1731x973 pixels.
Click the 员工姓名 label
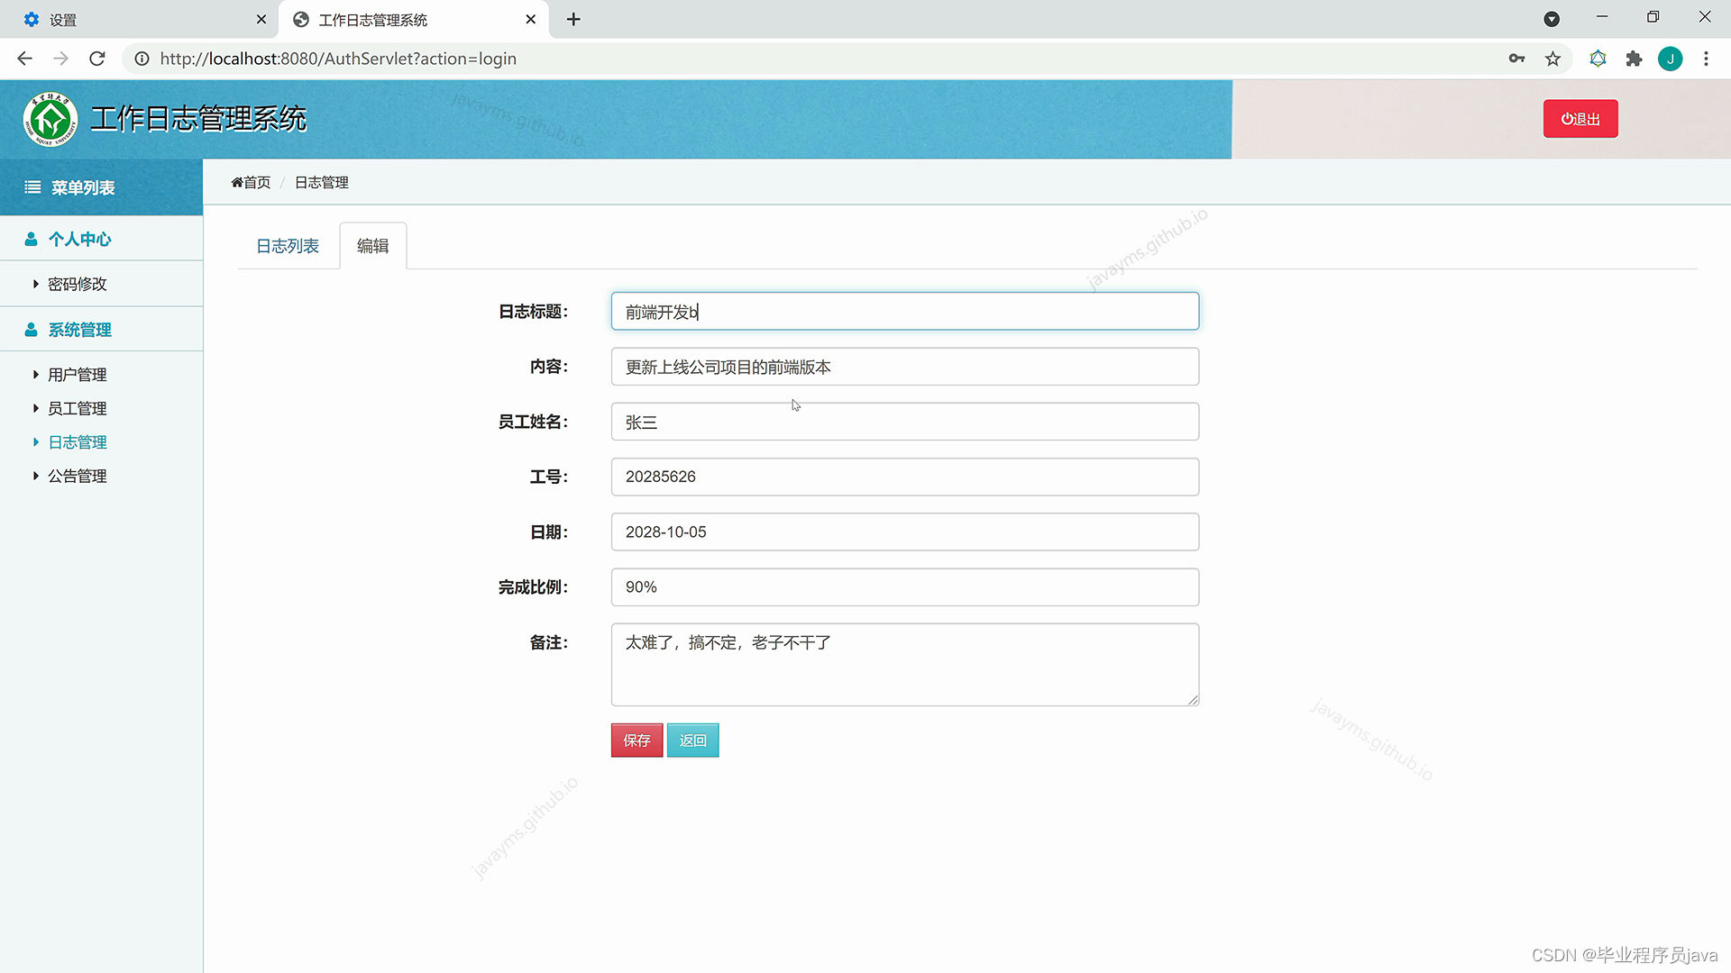click(533, 422)
